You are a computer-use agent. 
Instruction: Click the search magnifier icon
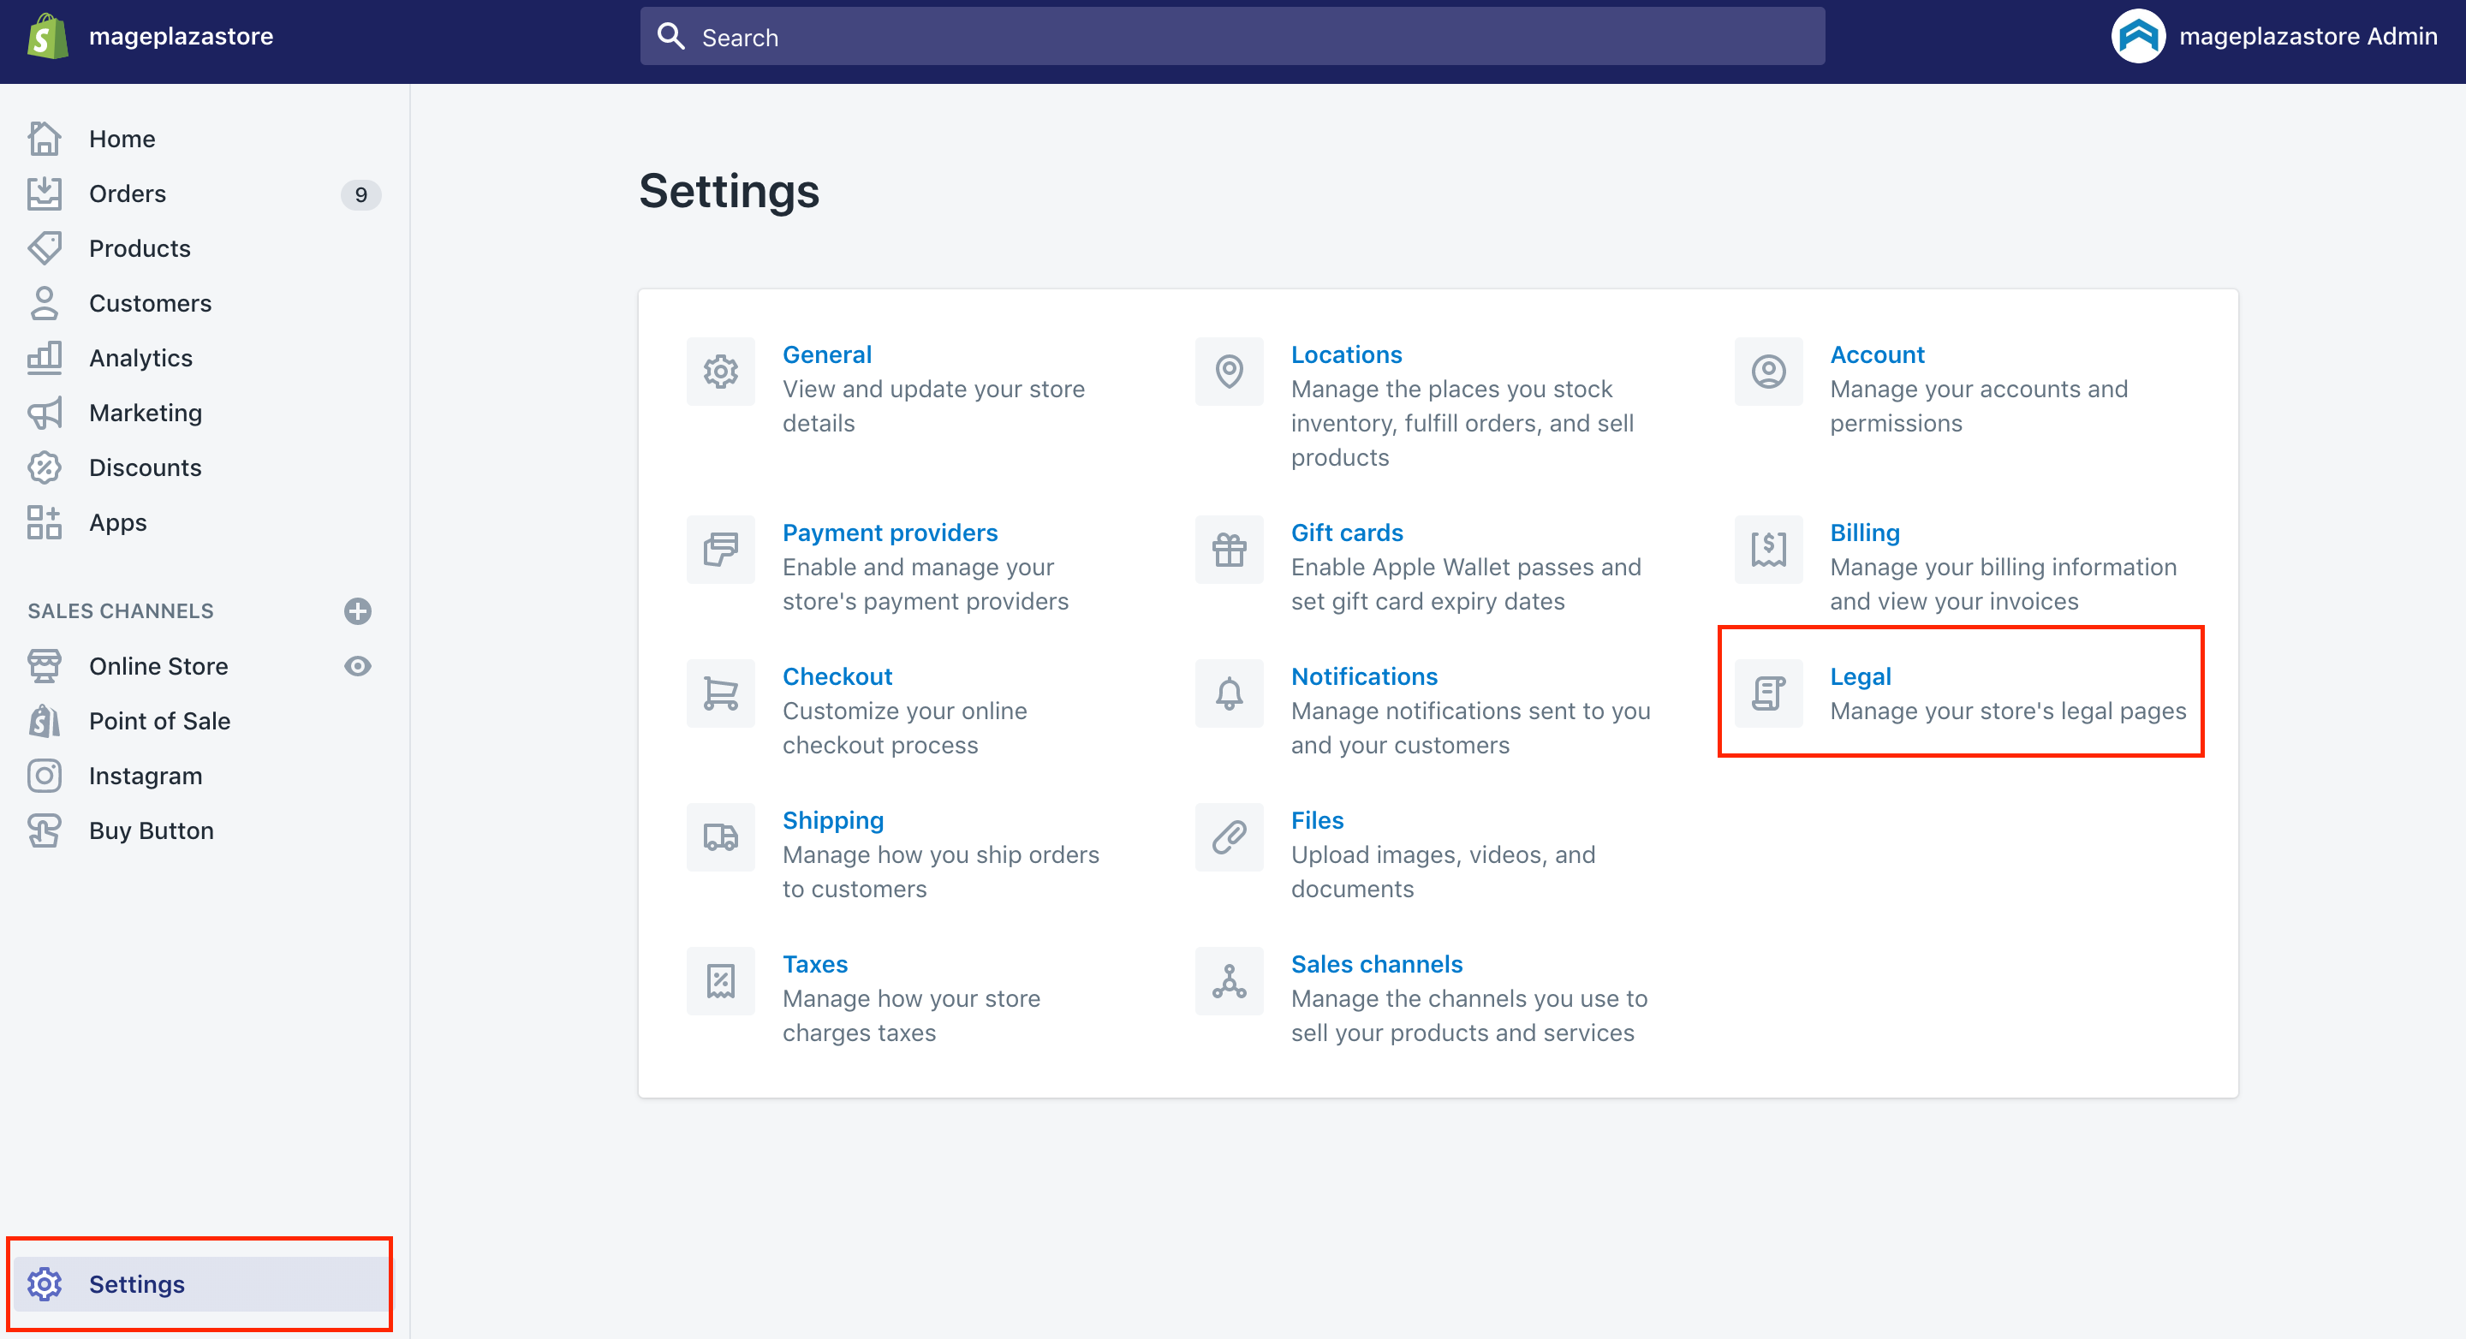(671, 36)
